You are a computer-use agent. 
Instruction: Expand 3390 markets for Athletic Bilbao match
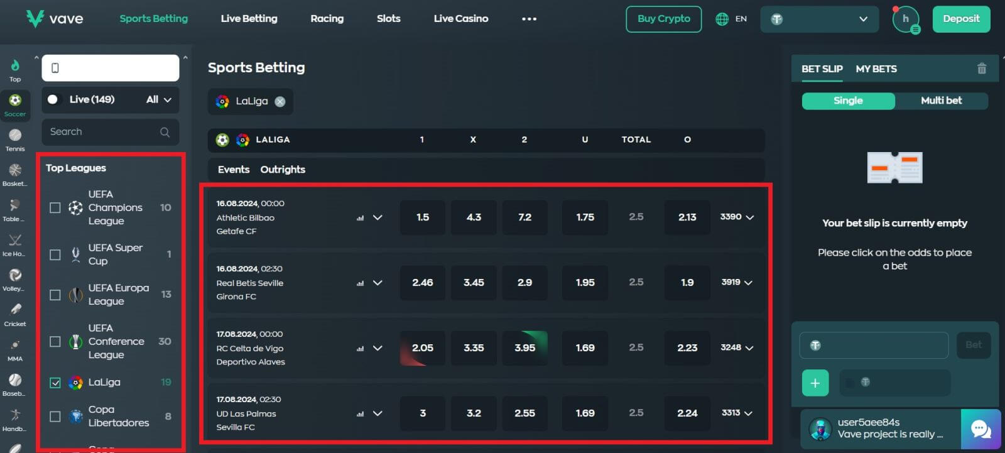click(x=737, y=217)
